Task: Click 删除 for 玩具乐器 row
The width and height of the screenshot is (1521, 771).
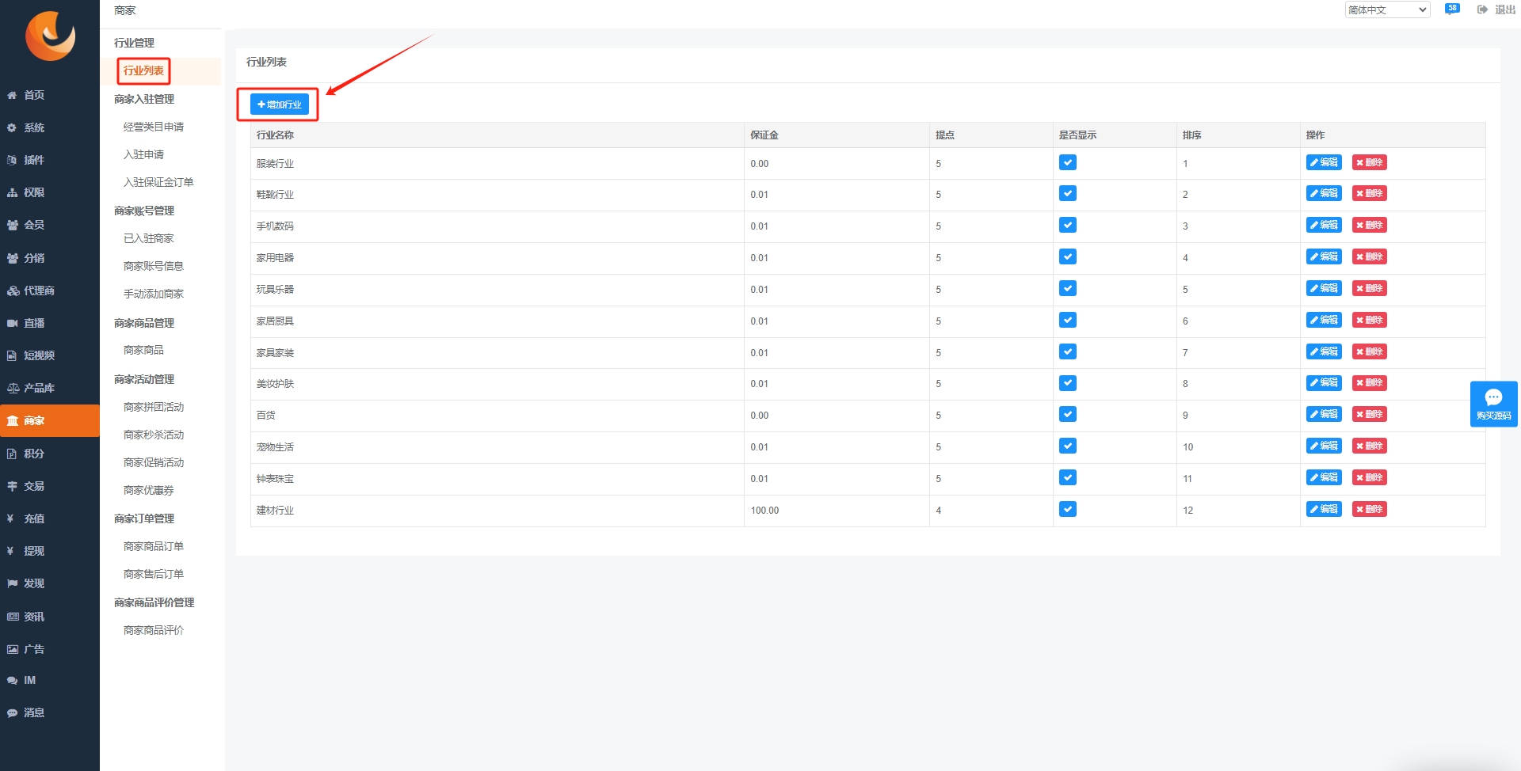Action: (1369, 288)
